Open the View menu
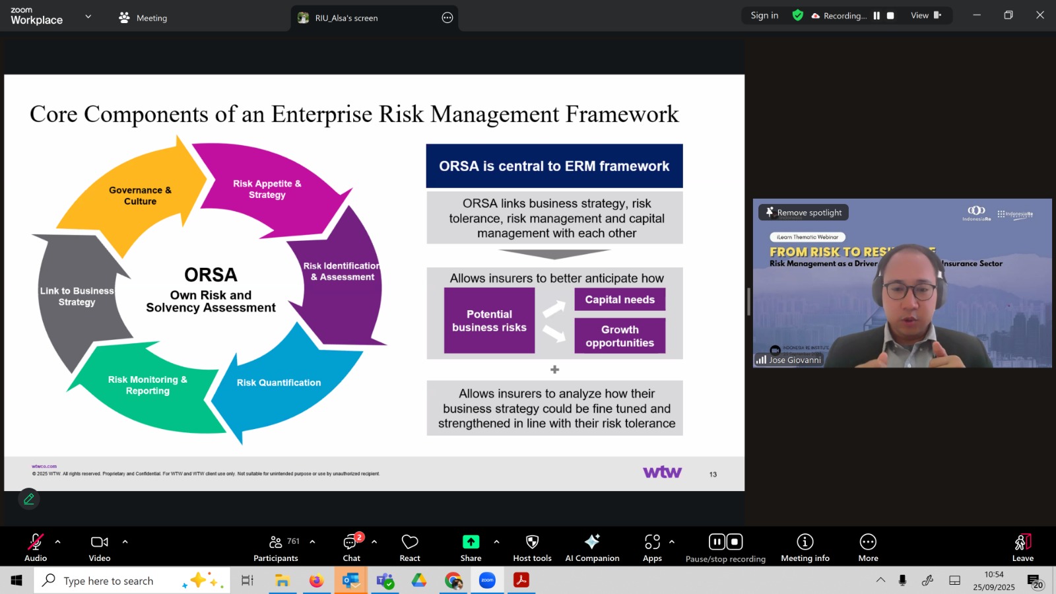The height and width of the screenshot is (594, 1056). (925, 16)
